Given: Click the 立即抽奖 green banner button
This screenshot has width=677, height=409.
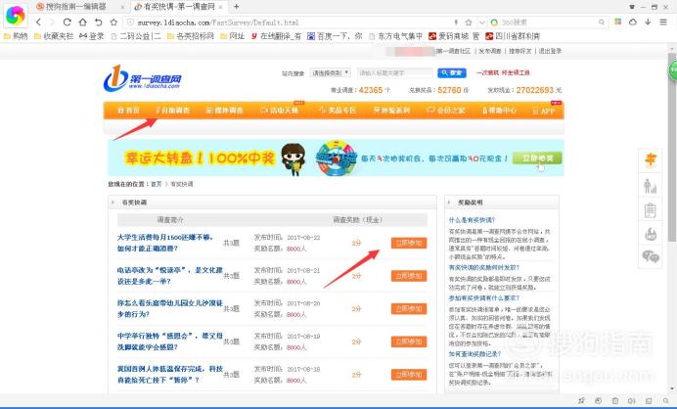Looking at the screenshot, I should pyautogui.click(x=537, y=159).
